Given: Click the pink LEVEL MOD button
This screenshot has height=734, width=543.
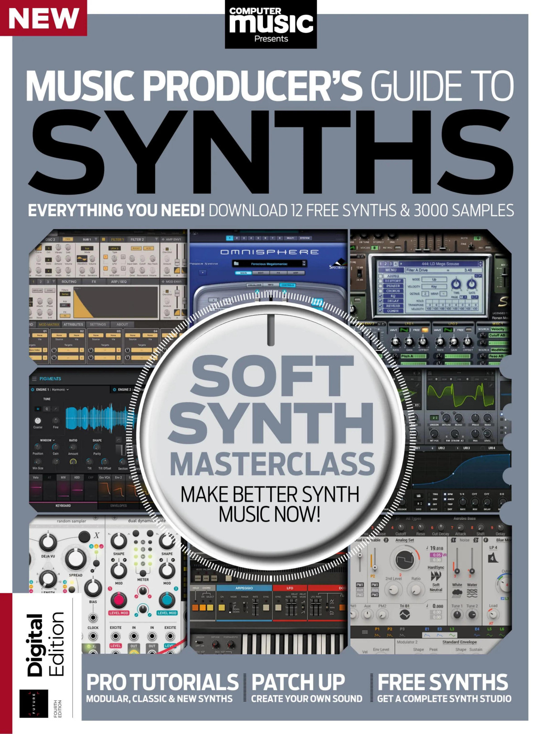Looking at the screenshot, I should coord(118,600).
